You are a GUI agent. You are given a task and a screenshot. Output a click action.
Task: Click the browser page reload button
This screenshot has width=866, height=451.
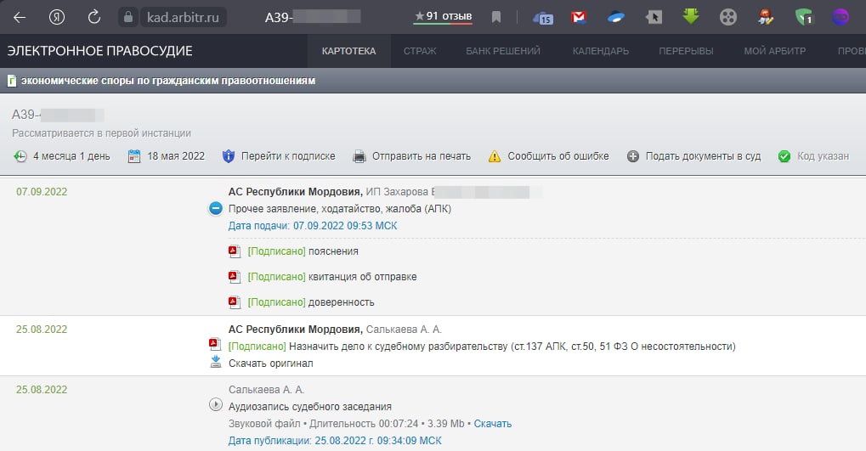(x=94, y=17)
